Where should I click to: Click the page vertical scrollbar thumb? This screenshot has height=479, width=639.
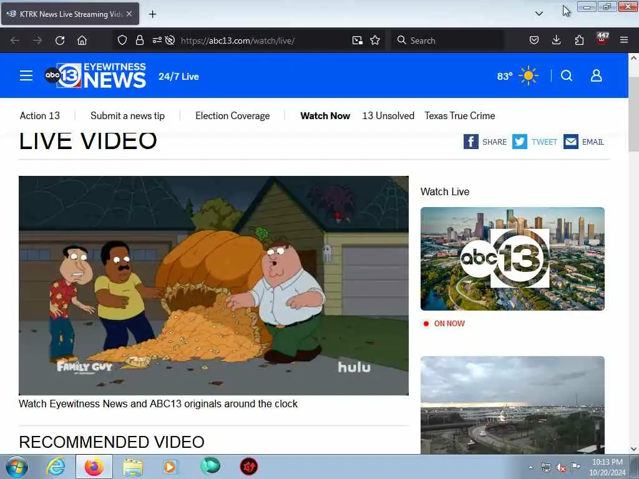click(x=633, y=114)
